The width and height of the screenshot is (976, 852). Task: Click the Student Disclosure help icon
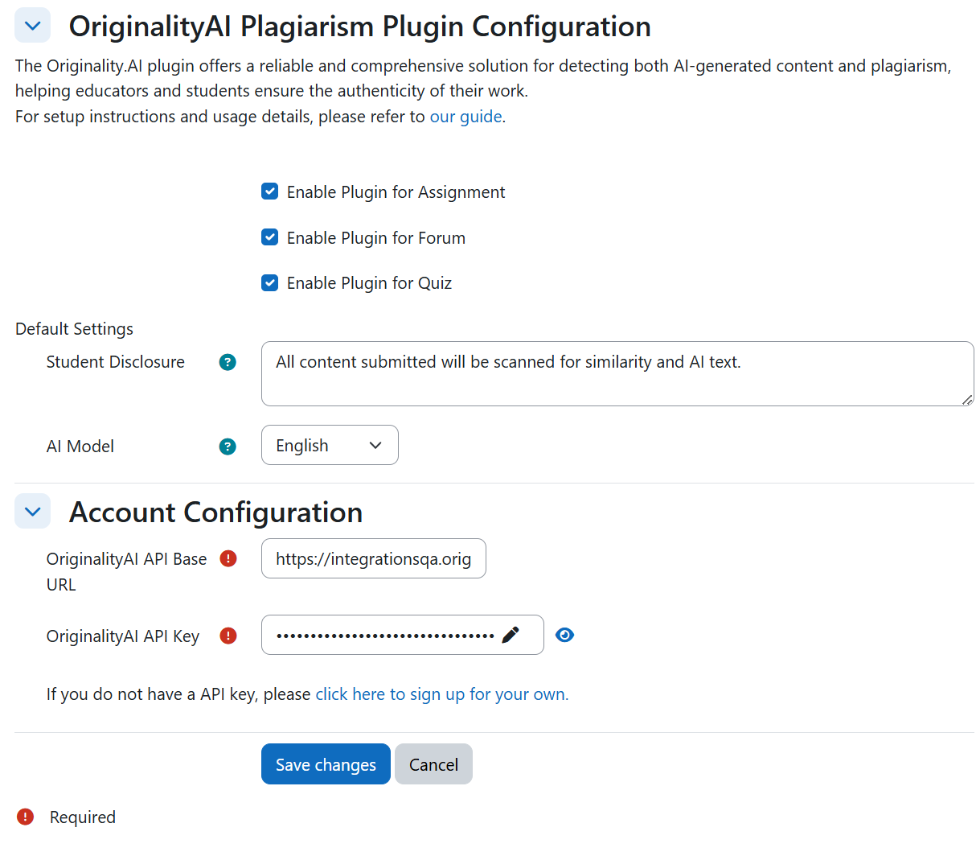pos(228,362)
